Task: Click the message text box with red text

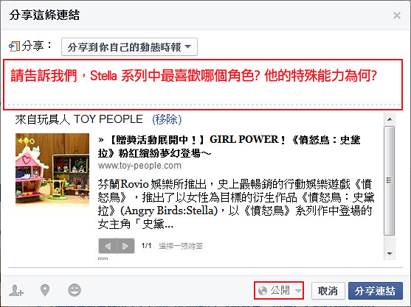Action: coord(203,85)
